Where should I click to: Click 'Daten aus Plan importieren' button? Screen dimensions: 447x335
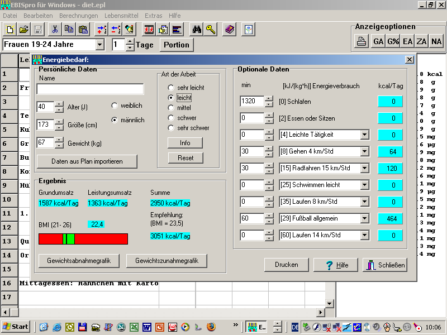[87, 161]
